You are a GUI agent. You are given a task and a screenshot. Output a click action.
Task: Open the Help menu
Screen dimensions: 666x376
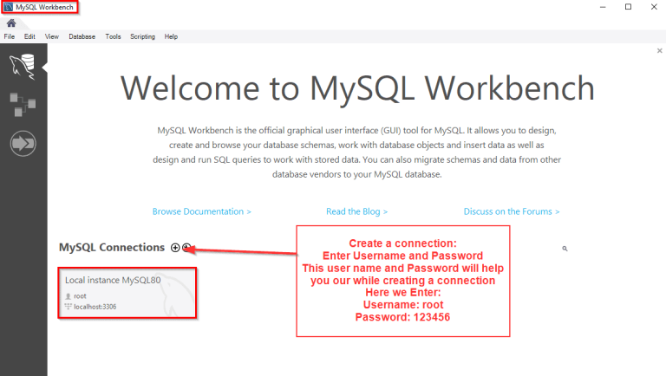(171, 36)
